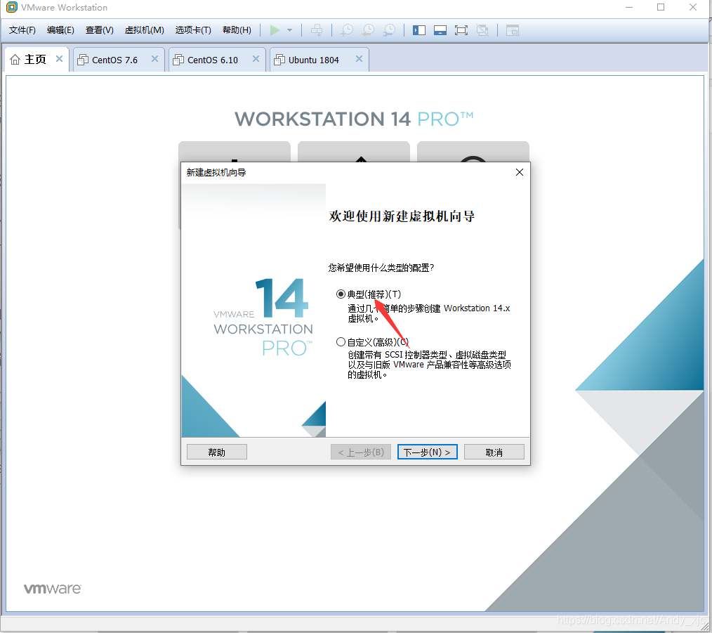Enter full screen mode icon
The width and height of the screenshot is (712, 633).
461,30
